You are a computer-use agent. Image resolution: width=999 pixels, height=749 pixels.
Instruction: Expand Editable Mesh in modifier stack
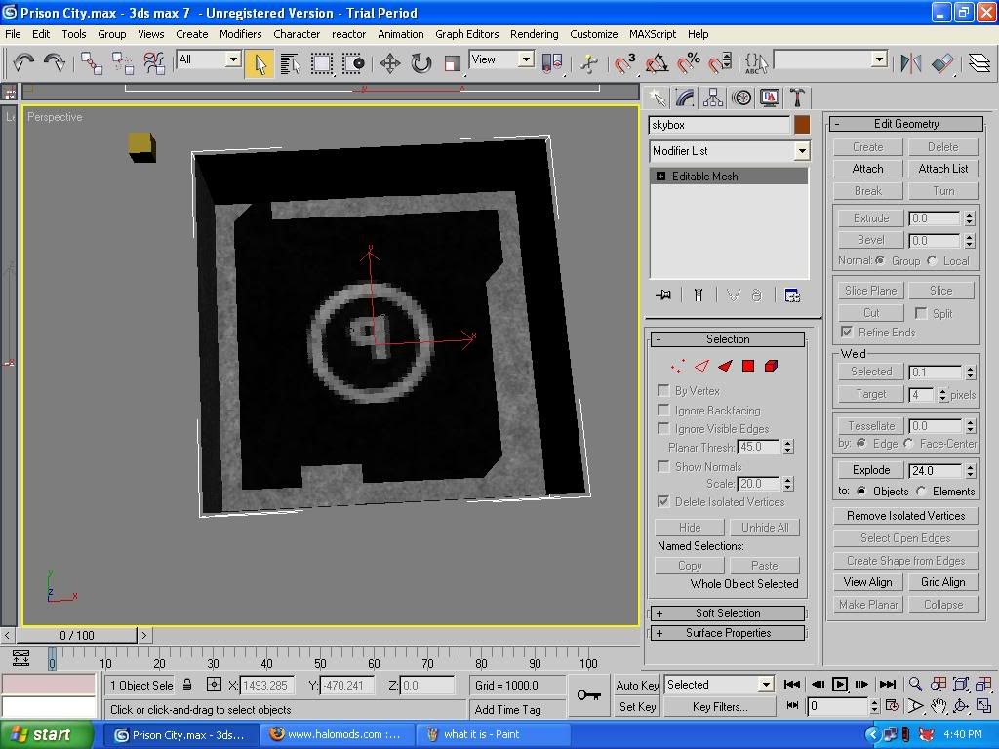point(660,177)
